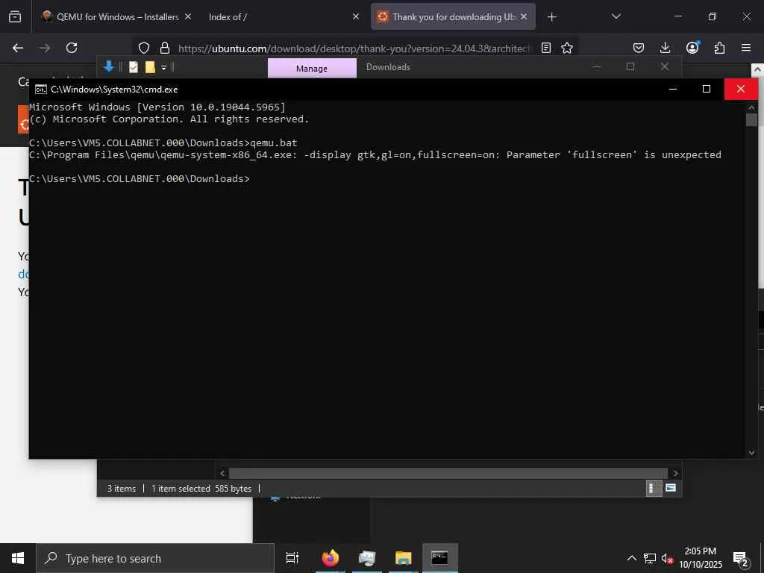Open the Windows Start menu

coord(18,558)
